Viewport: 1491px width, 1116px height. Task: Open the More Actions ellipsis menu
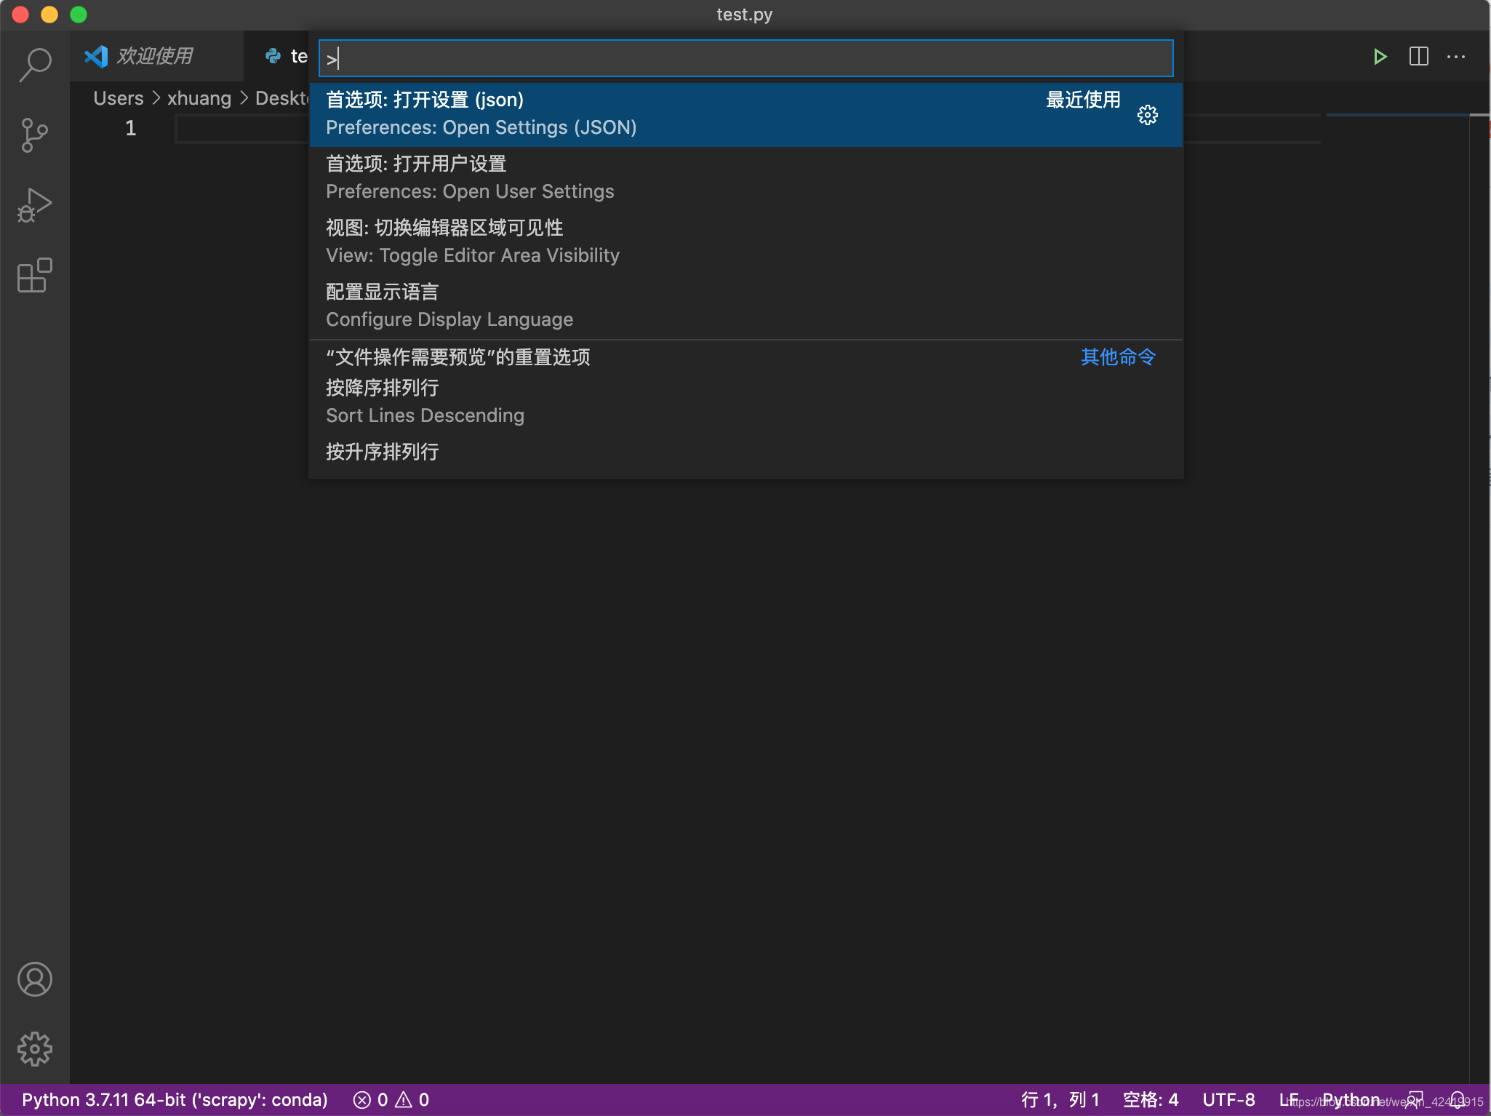coord(1457,57)
